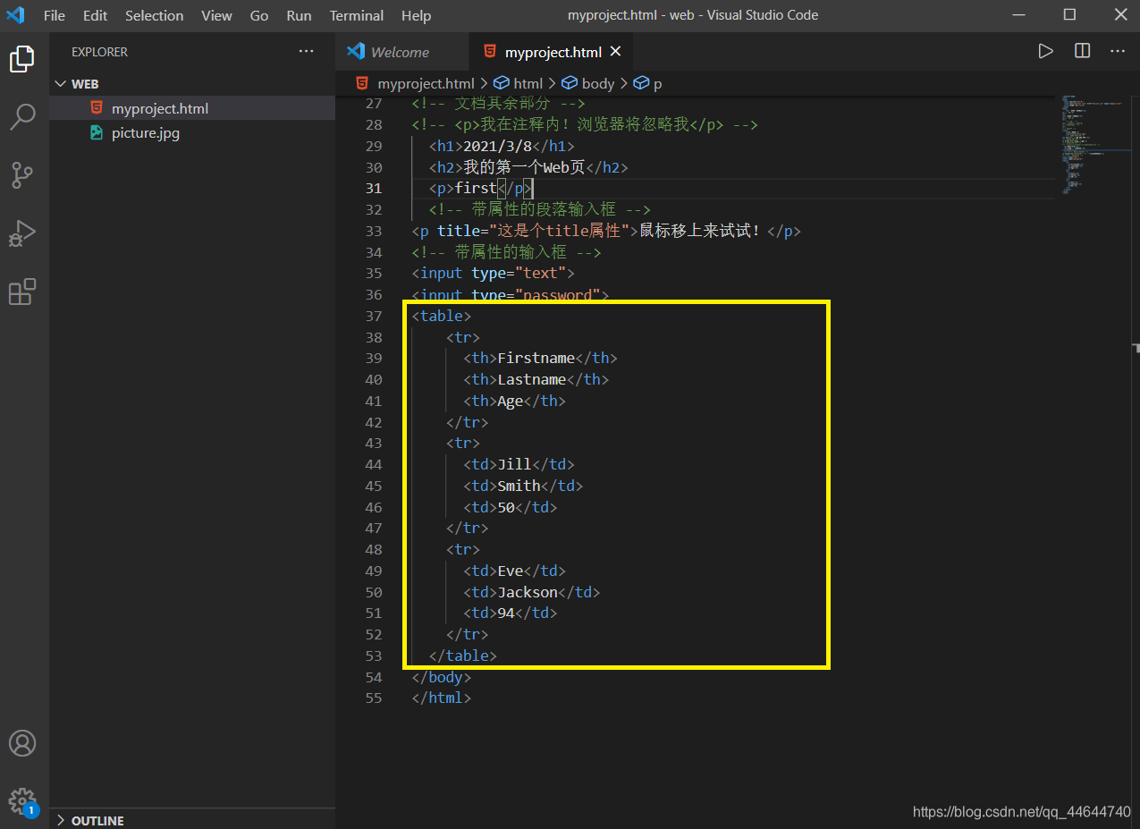Click the EXPLORER panel title

(99, 52)
